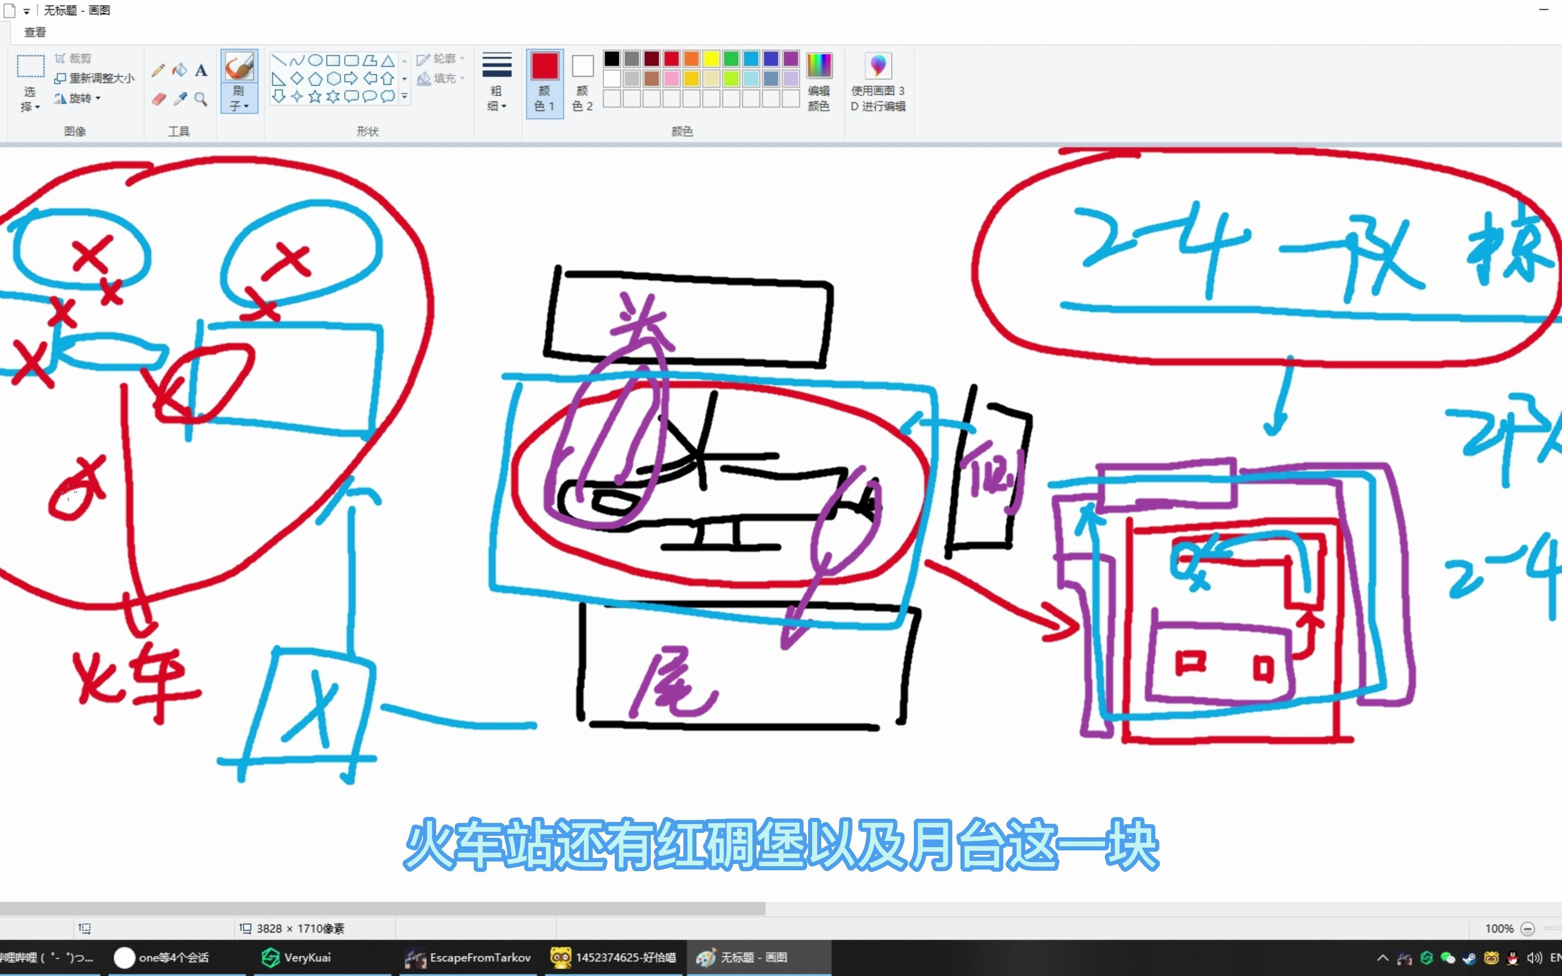Open the 1452374625 chat window from the taskbar
Image resolution: width=1562 pixels, height=976 pixels.
[614, 957]
